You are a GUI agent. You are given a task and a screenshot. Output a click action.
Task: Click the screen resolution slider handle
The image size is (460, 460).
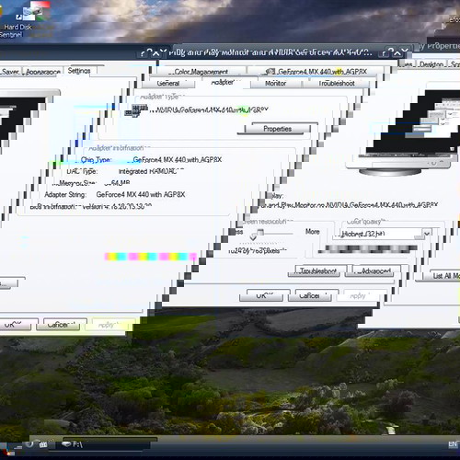coord(257,235)
